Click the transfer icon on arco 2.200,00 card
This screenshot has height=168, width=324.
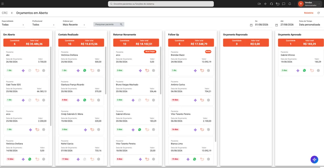(x=37, y=129)
